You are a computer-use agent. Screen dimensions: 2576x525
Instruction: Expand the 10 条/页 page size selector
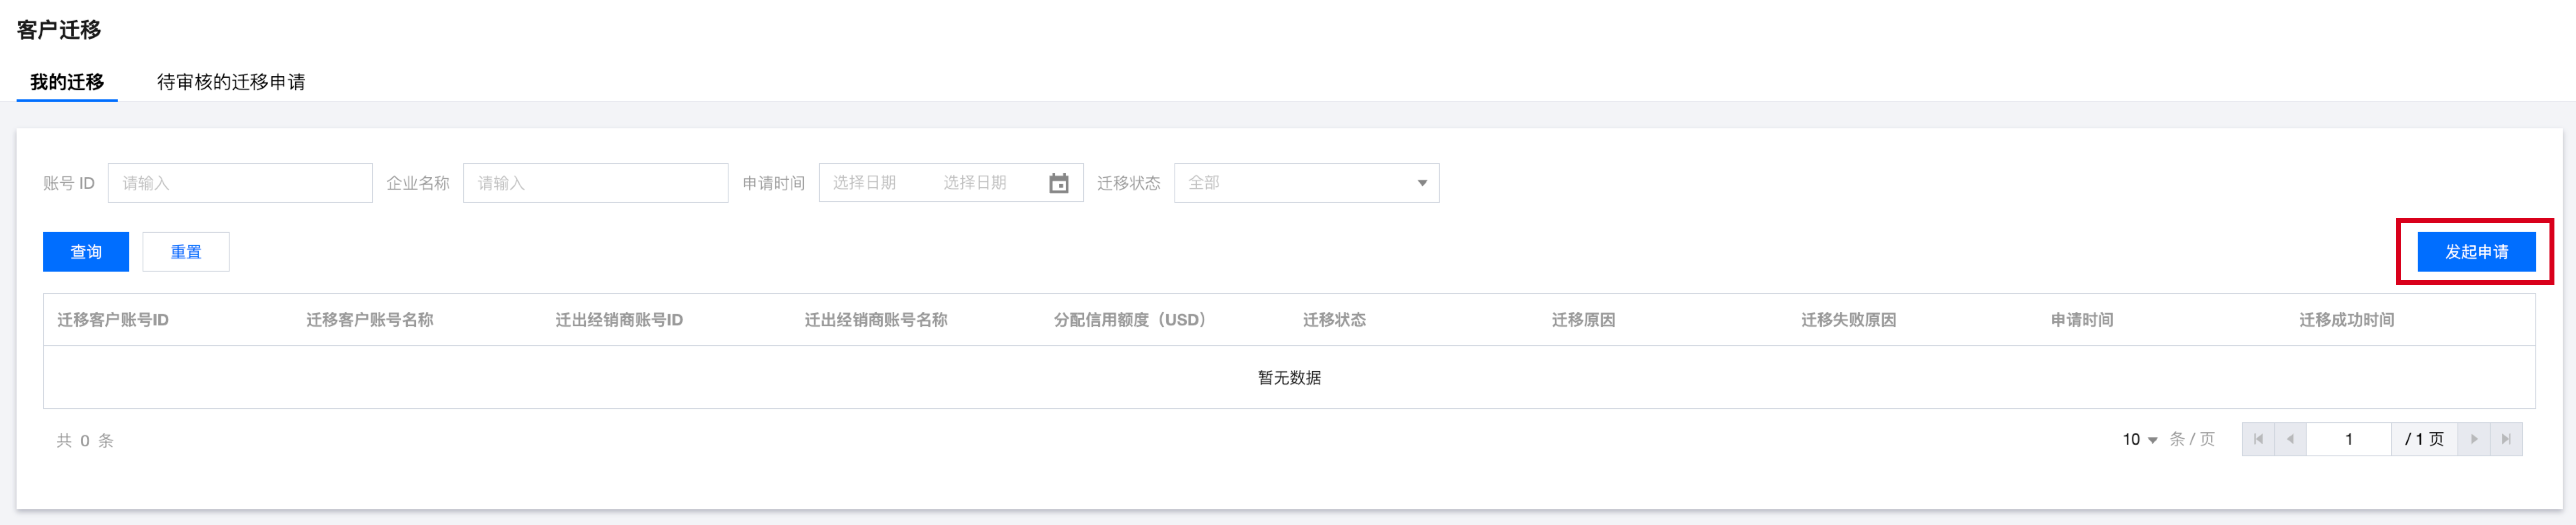pos(2139,439)
